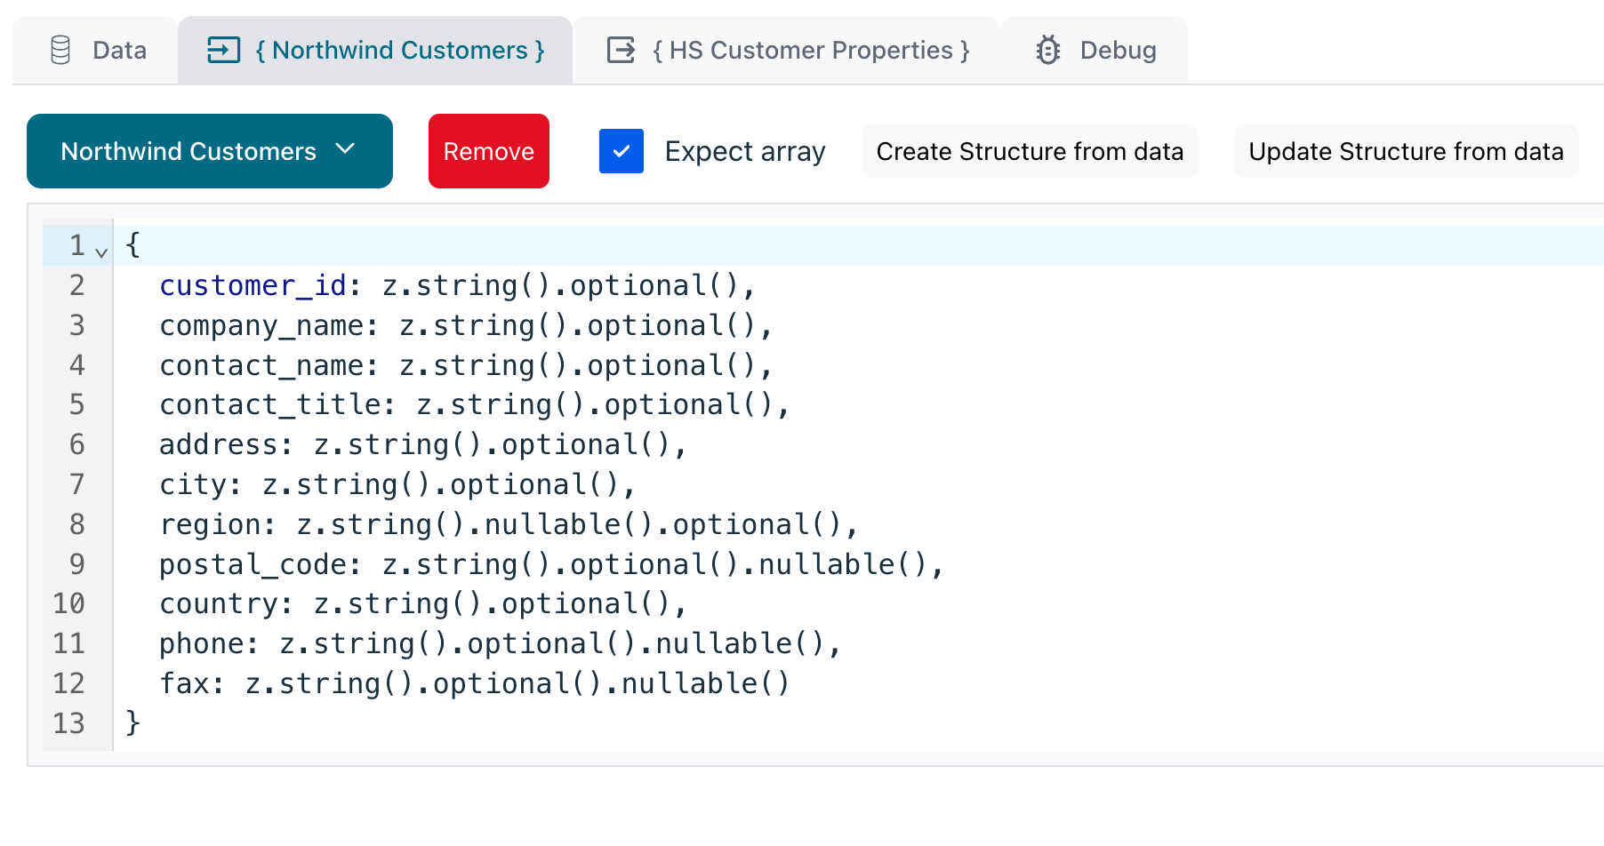Viewport: 1604px width, 846px height.
Task: Click Update Structure from data
Action: [x=1406, y=151]
